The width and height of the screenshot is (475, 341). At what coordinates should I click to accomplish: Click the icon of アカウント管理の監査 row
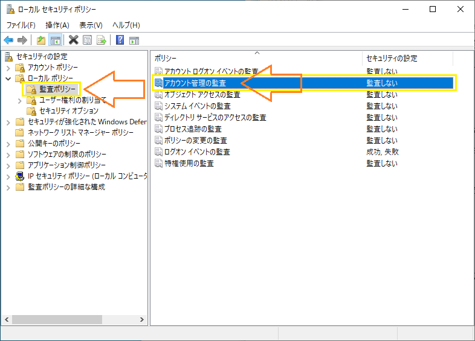[158, 83]
